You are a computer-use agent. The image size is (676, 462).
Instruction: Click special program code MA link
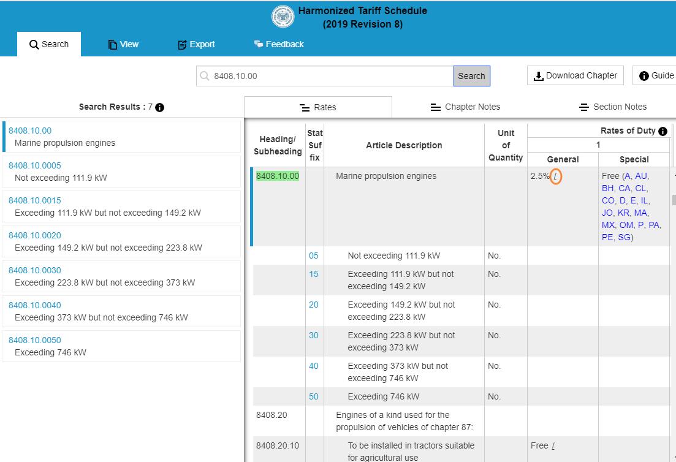[640, 213]
